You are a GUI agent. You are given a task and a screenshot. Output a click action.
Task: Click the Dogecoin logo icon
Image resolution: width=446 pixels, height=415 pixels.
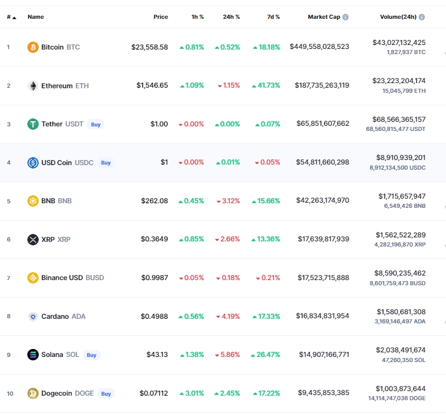coord(33,393)
